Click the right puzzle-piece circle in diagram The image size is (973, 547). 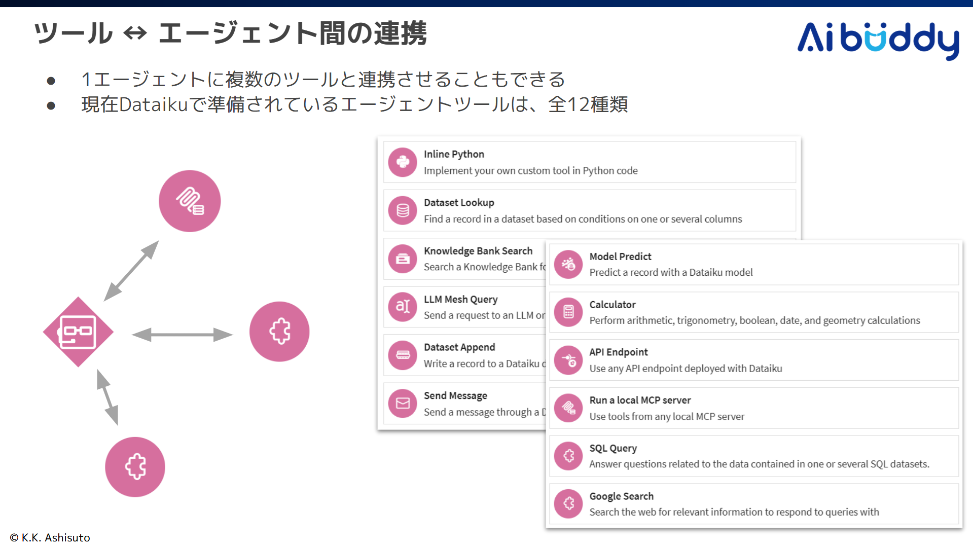279,332
